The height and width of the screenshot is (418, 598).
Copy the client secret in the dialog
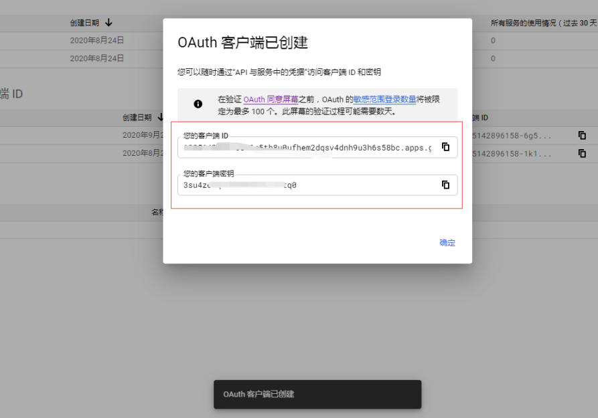pyautogui.click(x=445, y=185)
